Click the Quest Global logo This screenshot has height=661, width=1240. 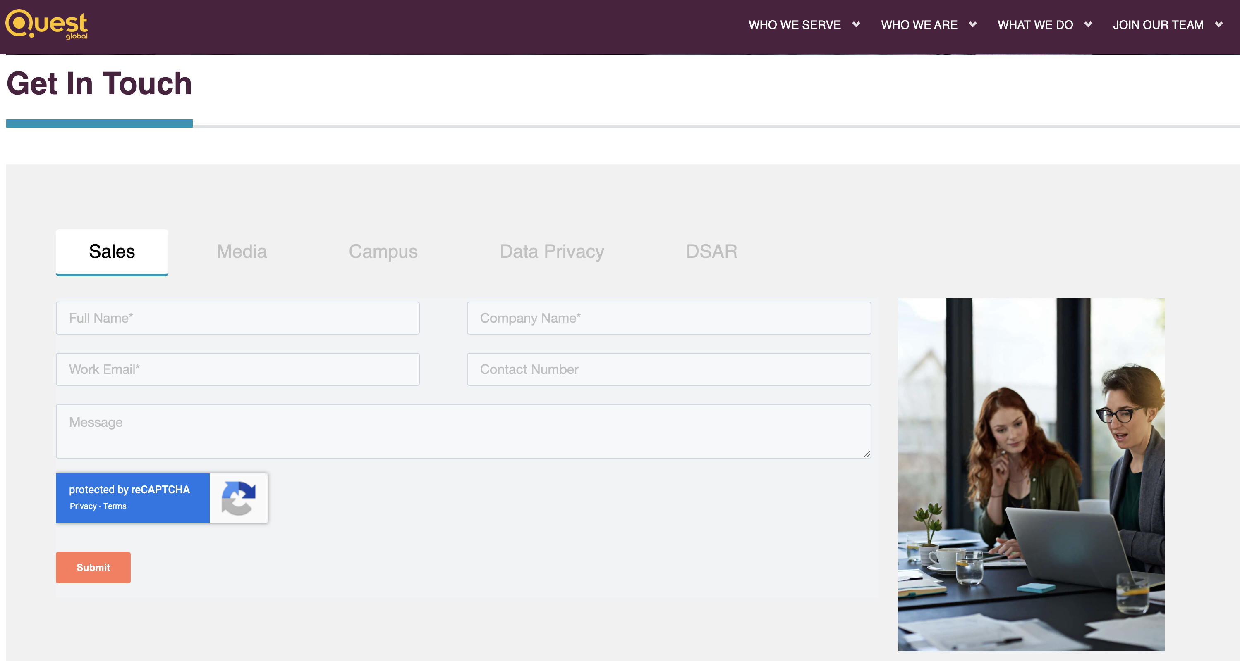point(47,24)
